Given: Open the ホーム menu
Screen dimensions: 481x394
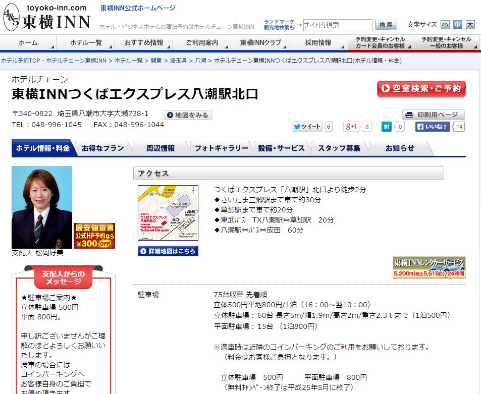Looking at the screenshot, I should coord(28,42).
